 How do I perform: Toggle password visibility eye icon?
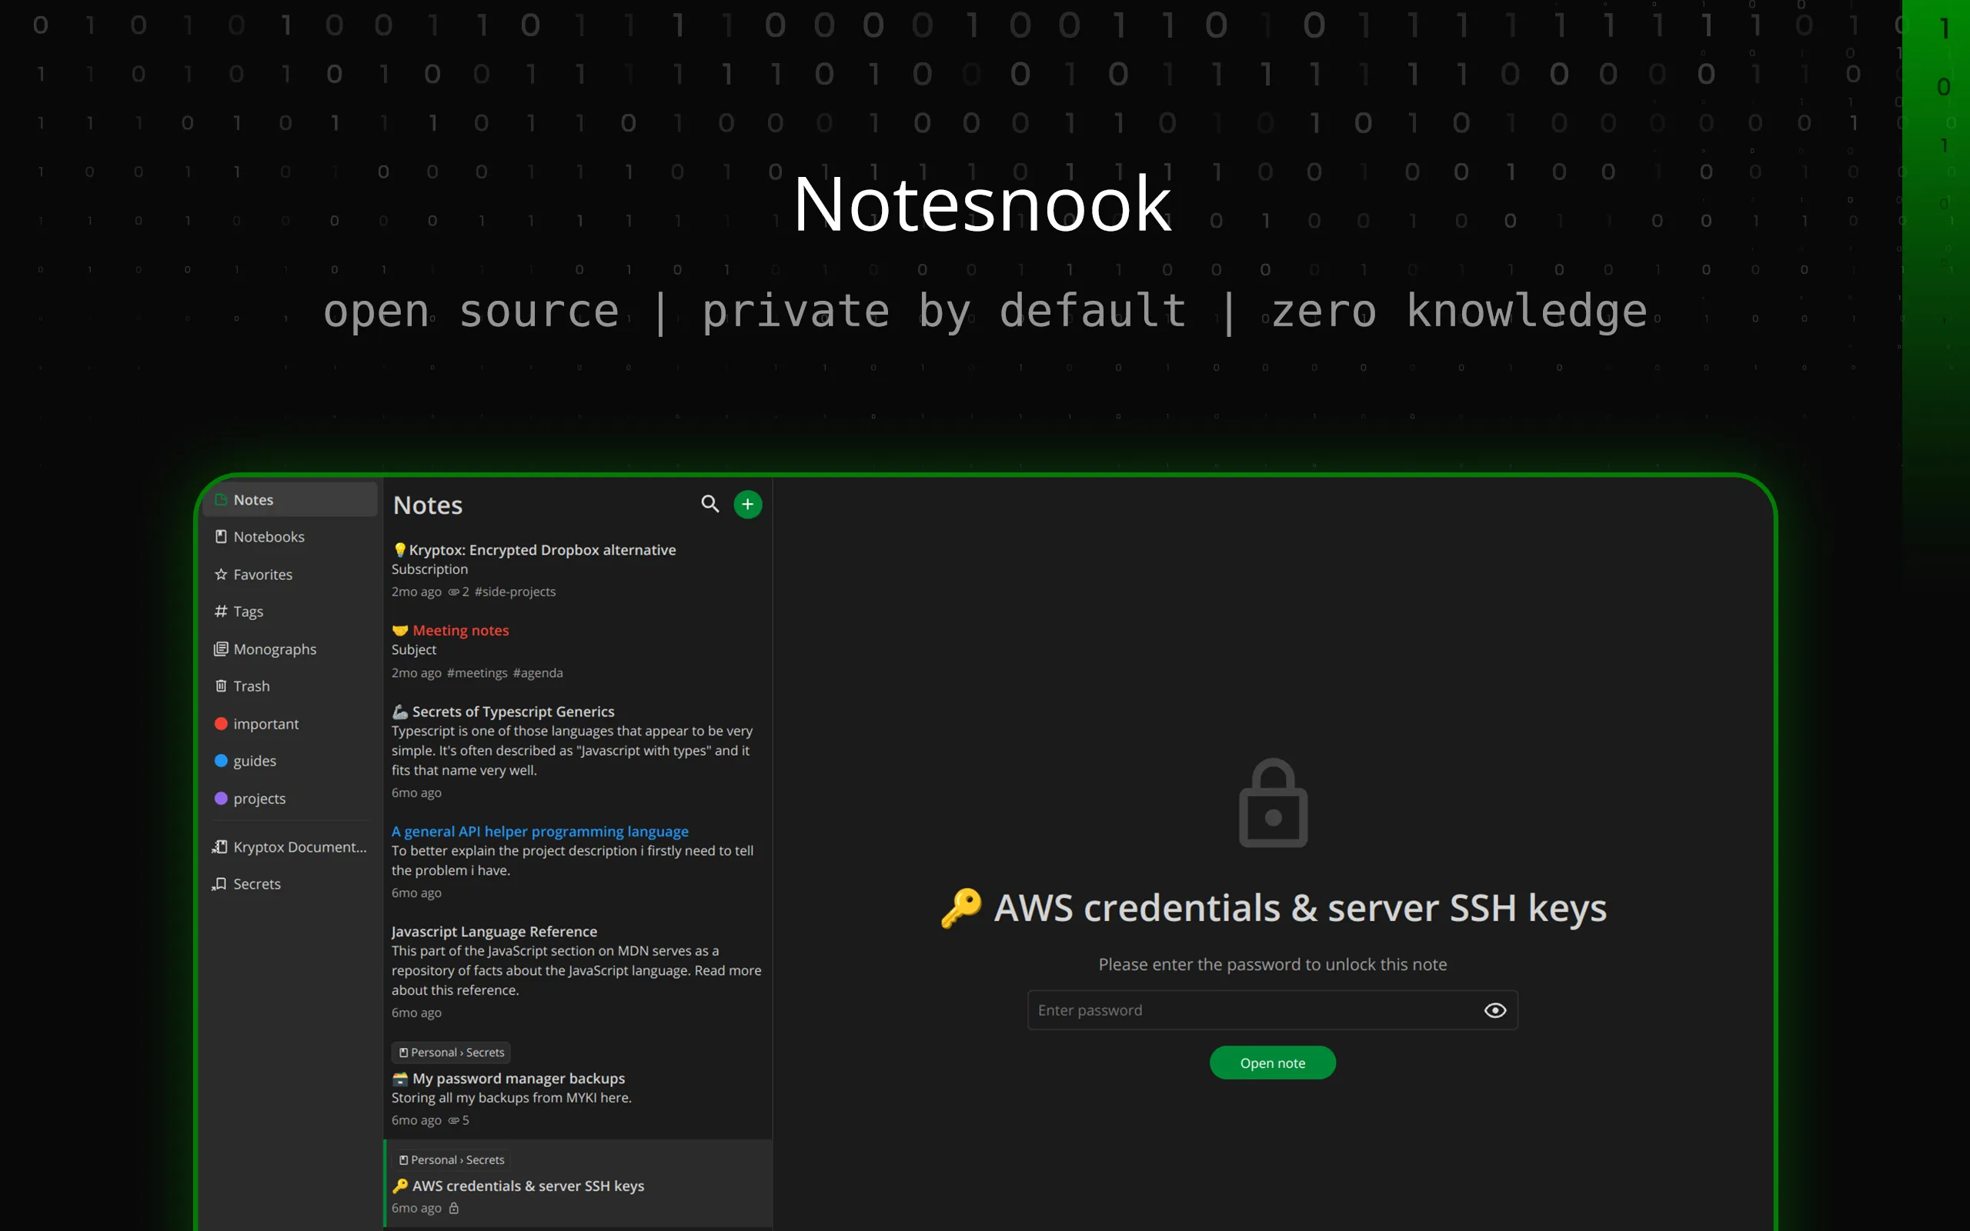(1494, 1010)
